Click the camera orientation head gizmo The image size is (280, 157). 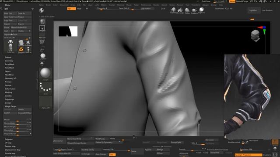coord(255,35)
